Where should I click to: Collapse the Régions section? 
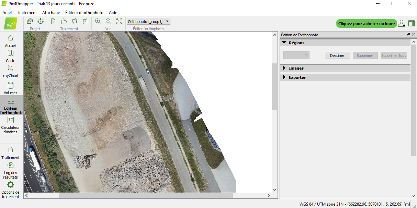(284, 42)
